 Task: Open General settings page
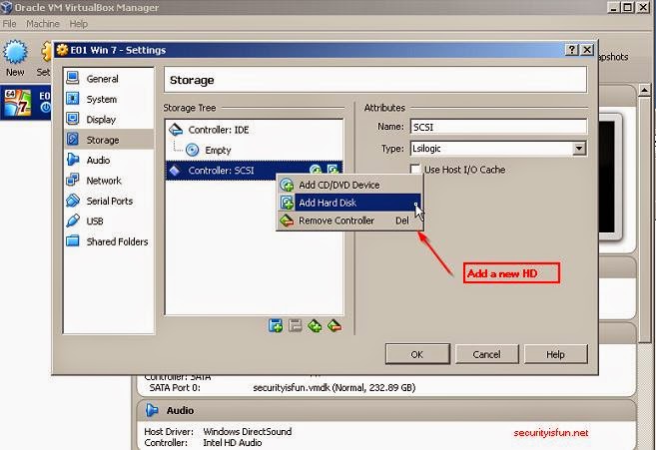109,78
